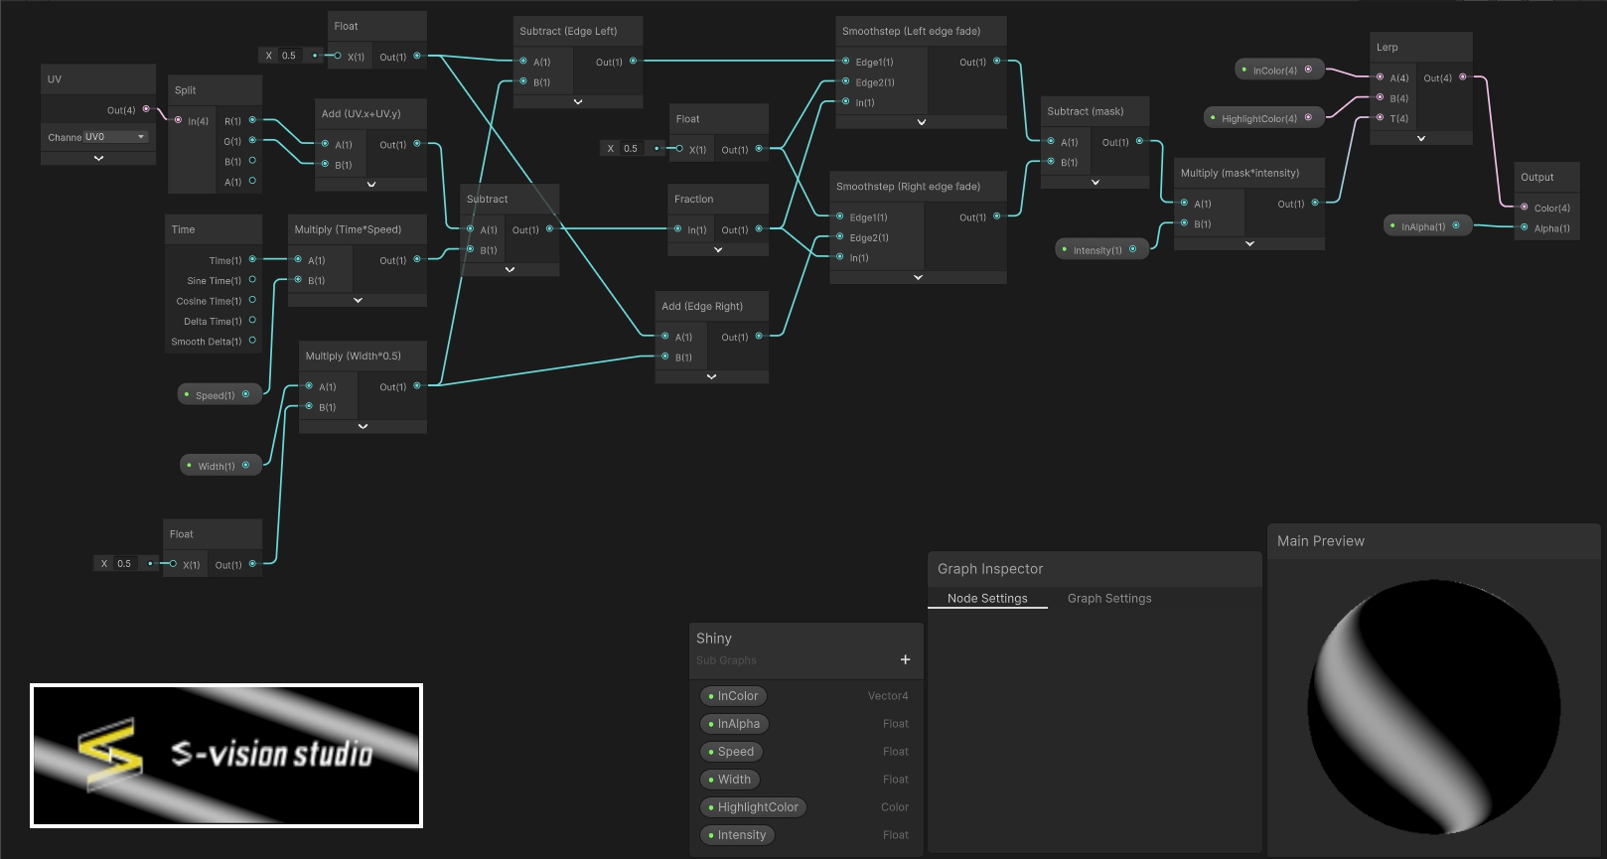Toggle chevron under Smoothstep (Left edge fade)

click(921, 122)
